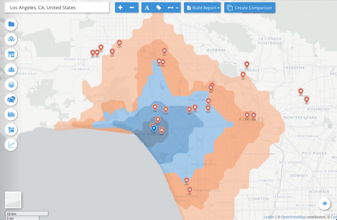337x220 pixels.
Task: Click the Leaflet attribution link
Action: 269,217
